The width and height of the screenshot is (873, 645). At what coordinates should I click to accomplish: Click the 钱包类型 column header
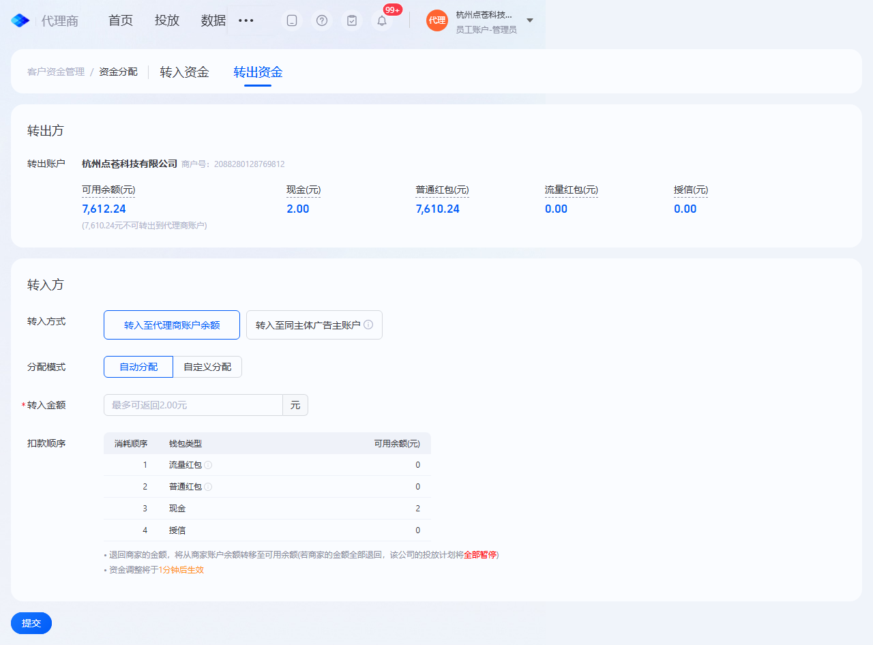coord(186,444)
